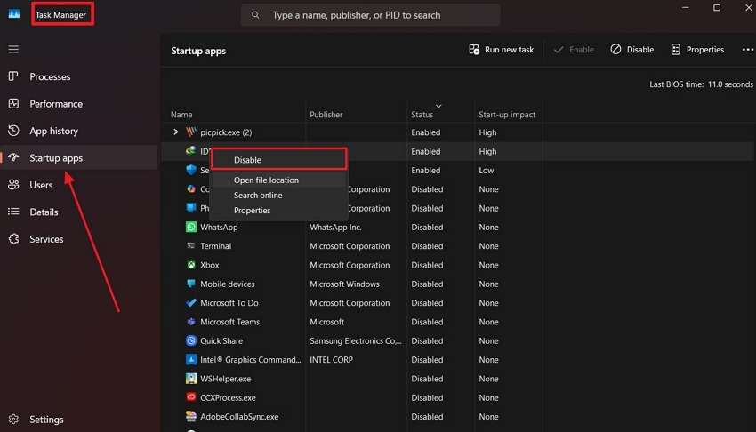Image resolution: width=756 pixels, height=432 pixels.
Task: Select the WSHelper.exe row name
Action: (x=225, y=379)
